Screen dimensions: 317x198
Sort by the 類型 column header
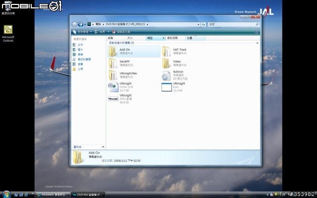click(154, 38)
